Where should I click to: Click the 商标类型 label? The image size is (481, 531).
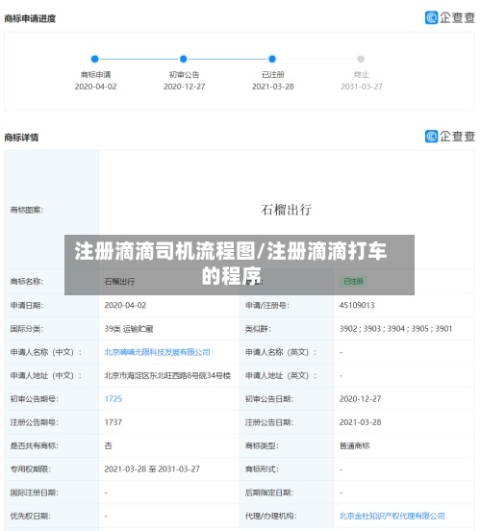point(262,445)
